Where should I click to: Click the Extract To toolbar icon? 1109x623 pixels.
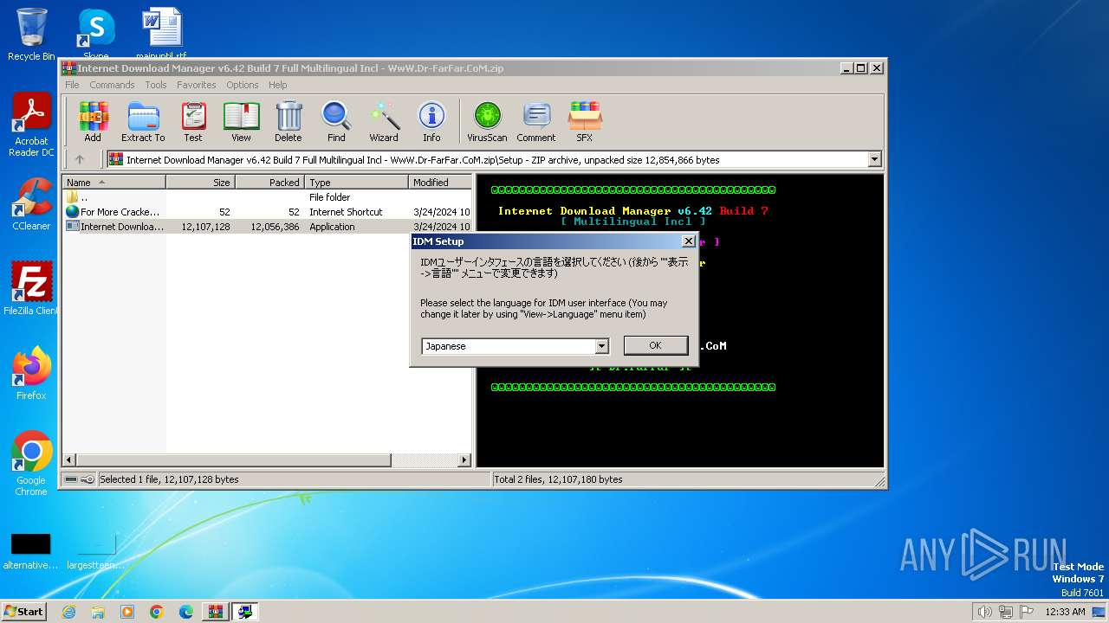[143, 121]
